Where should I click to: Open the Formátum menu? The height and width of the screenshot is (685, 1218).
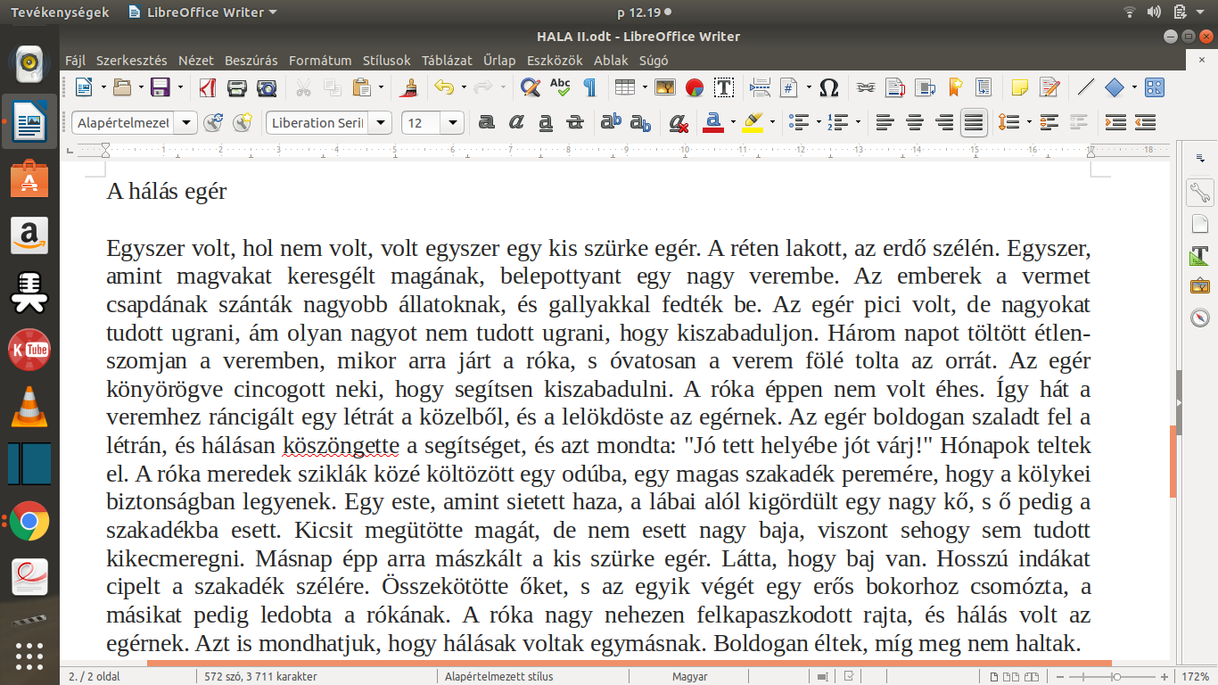(x=320, y=61)
